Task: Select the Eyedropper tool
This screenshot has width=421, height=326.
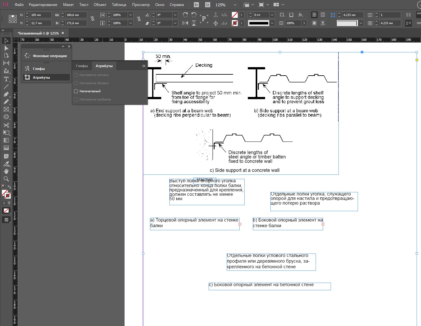Action: (6, 164)
